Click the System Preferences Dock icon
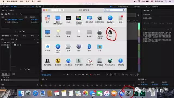The width and height of the screenshot is (174, 98). point(128,93)
